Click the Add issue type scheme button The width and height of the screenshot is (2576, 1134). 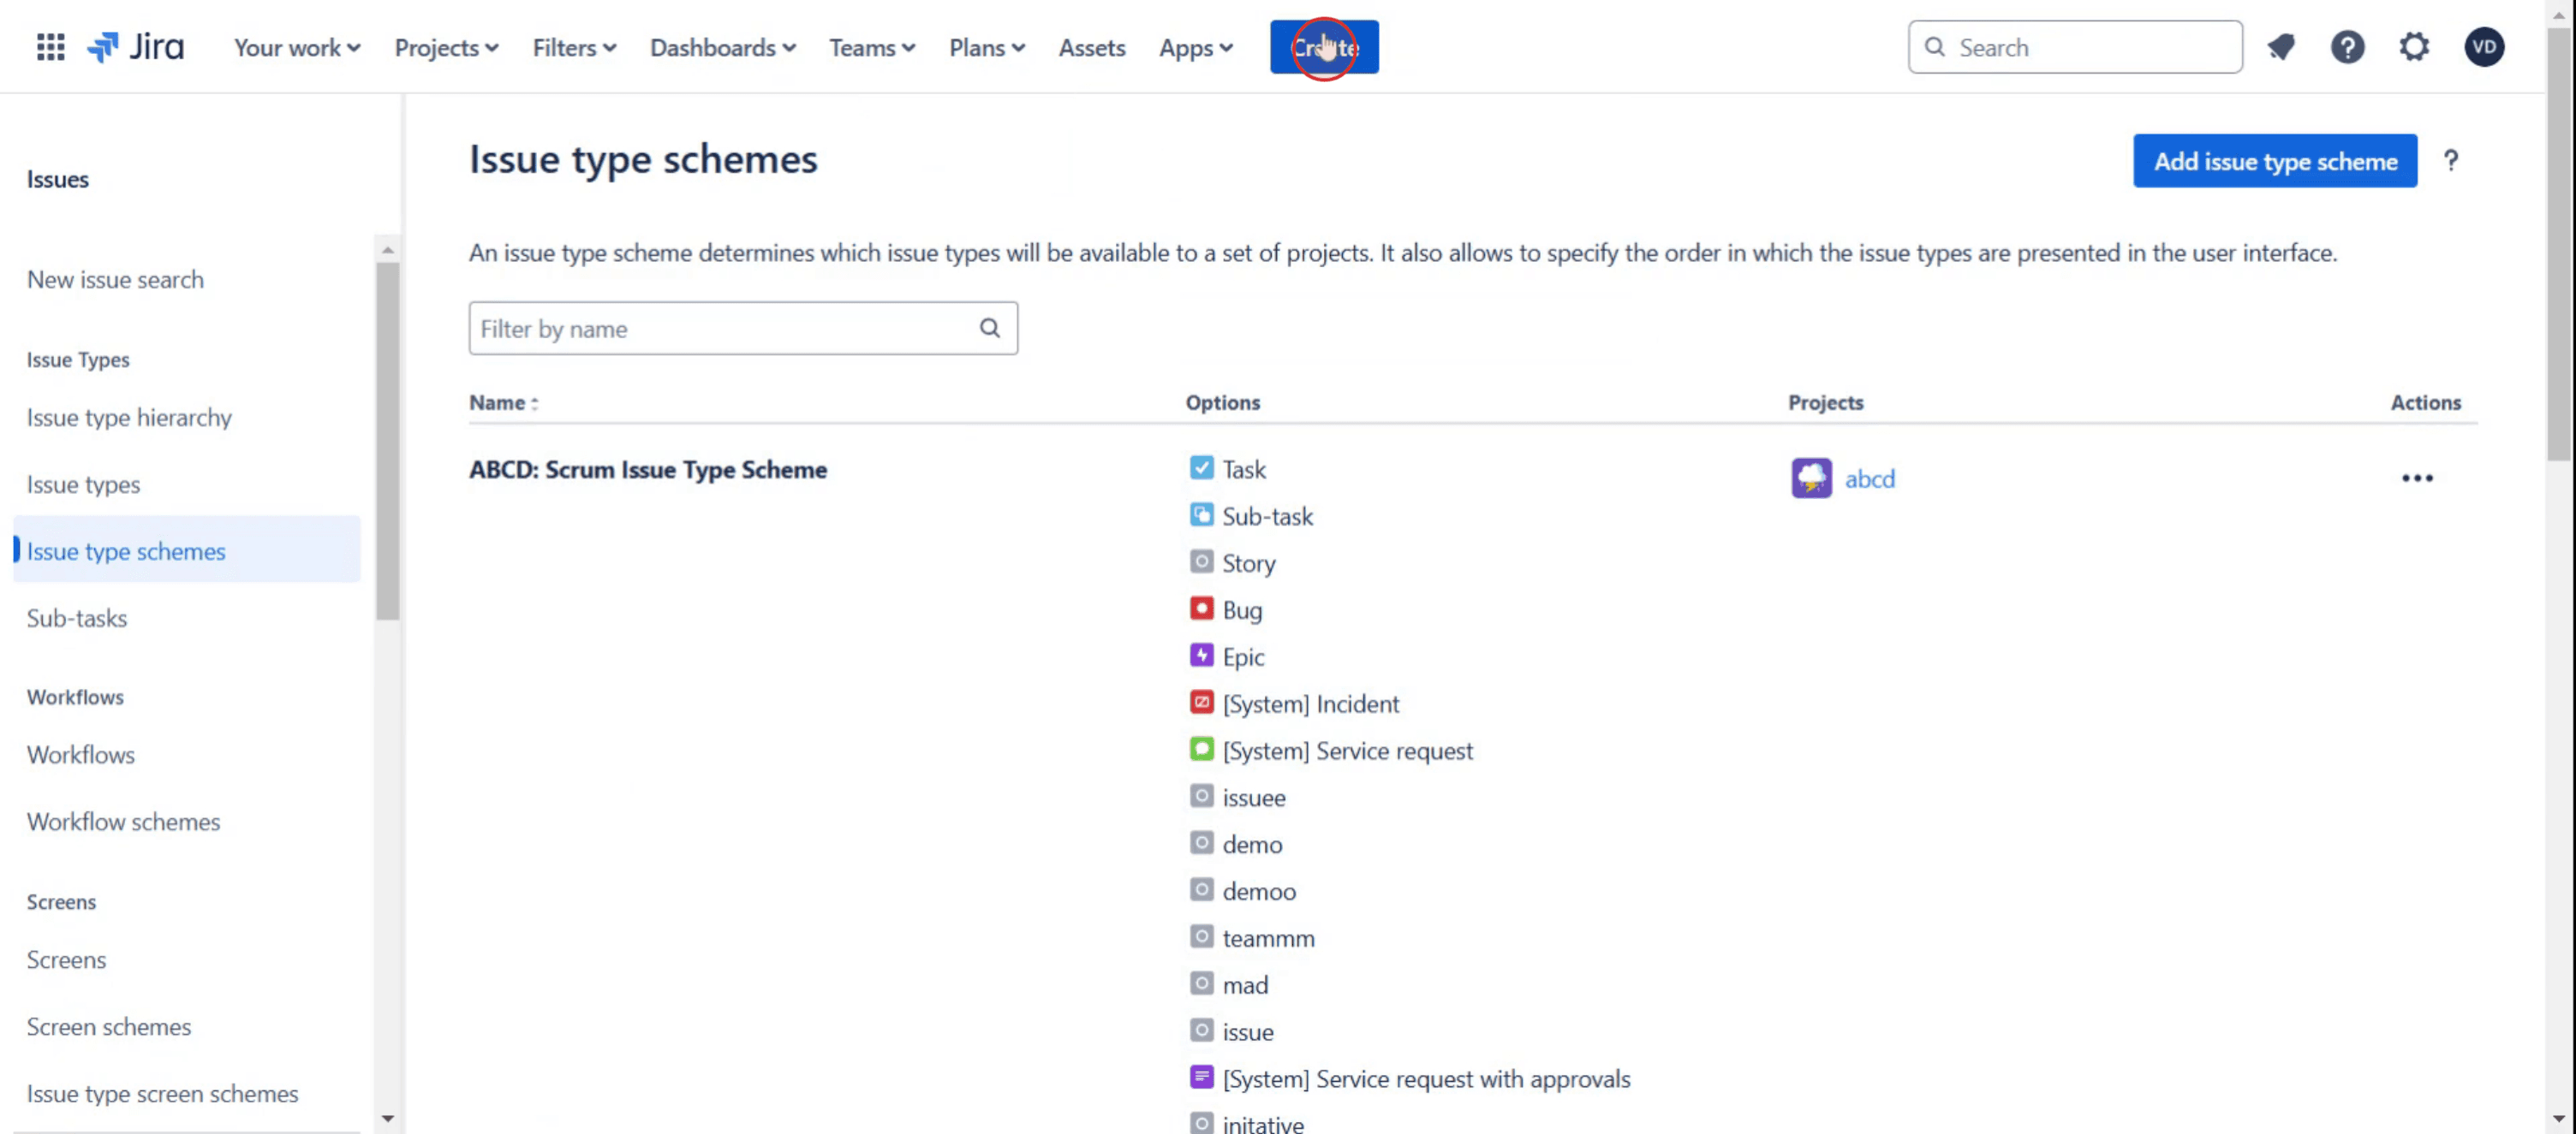pyautogui.click(x=2275, y=161)
